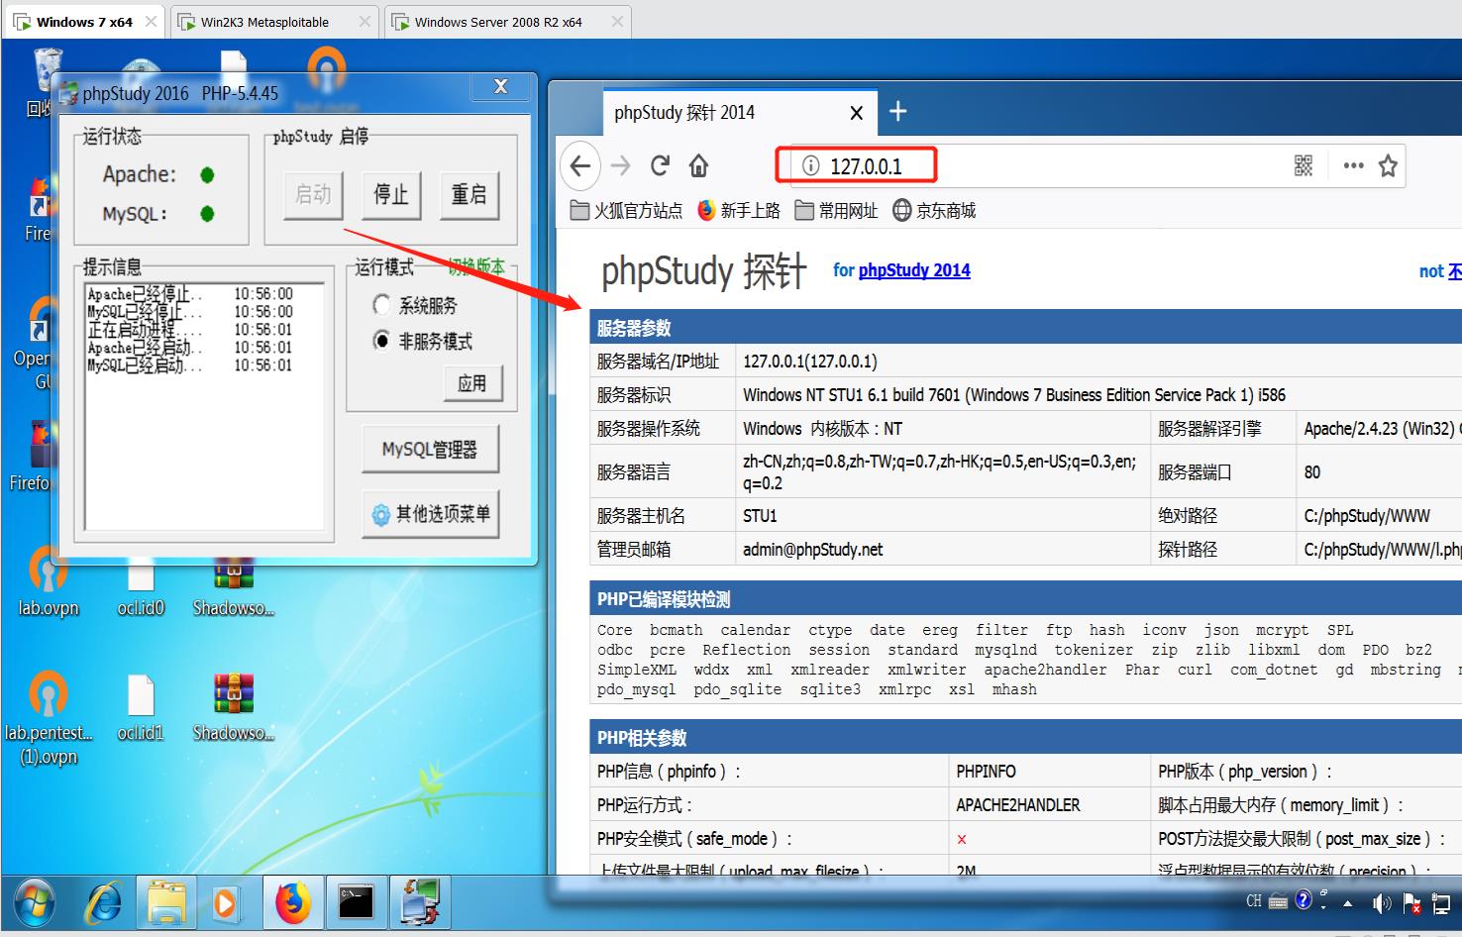Click 切换版本 green link
The image size is (1462, 937).
click(x=476, y=266)
